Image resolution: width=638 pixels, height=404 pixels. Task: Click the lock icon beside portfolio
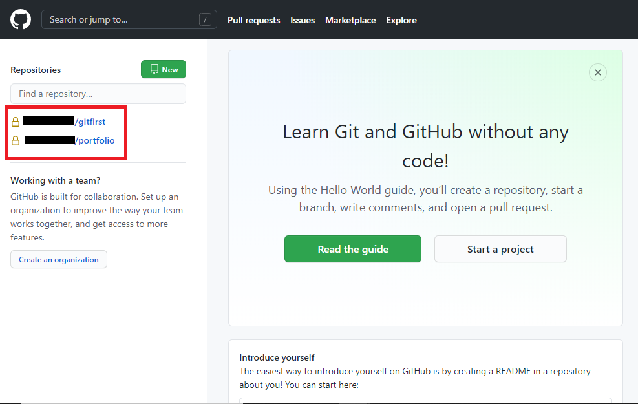(x=16, y=140)
